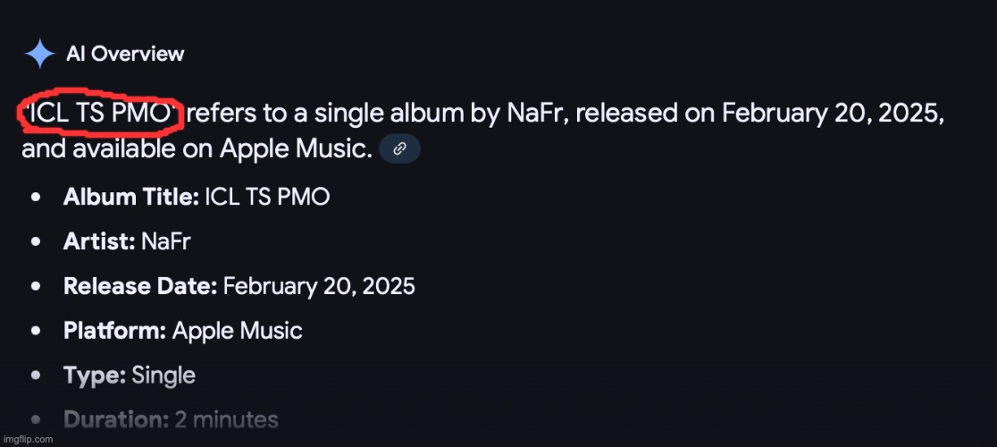Screen dimensions: 997x447
Task: Open the source link chip icon
Action: click(x=399, y=148)
